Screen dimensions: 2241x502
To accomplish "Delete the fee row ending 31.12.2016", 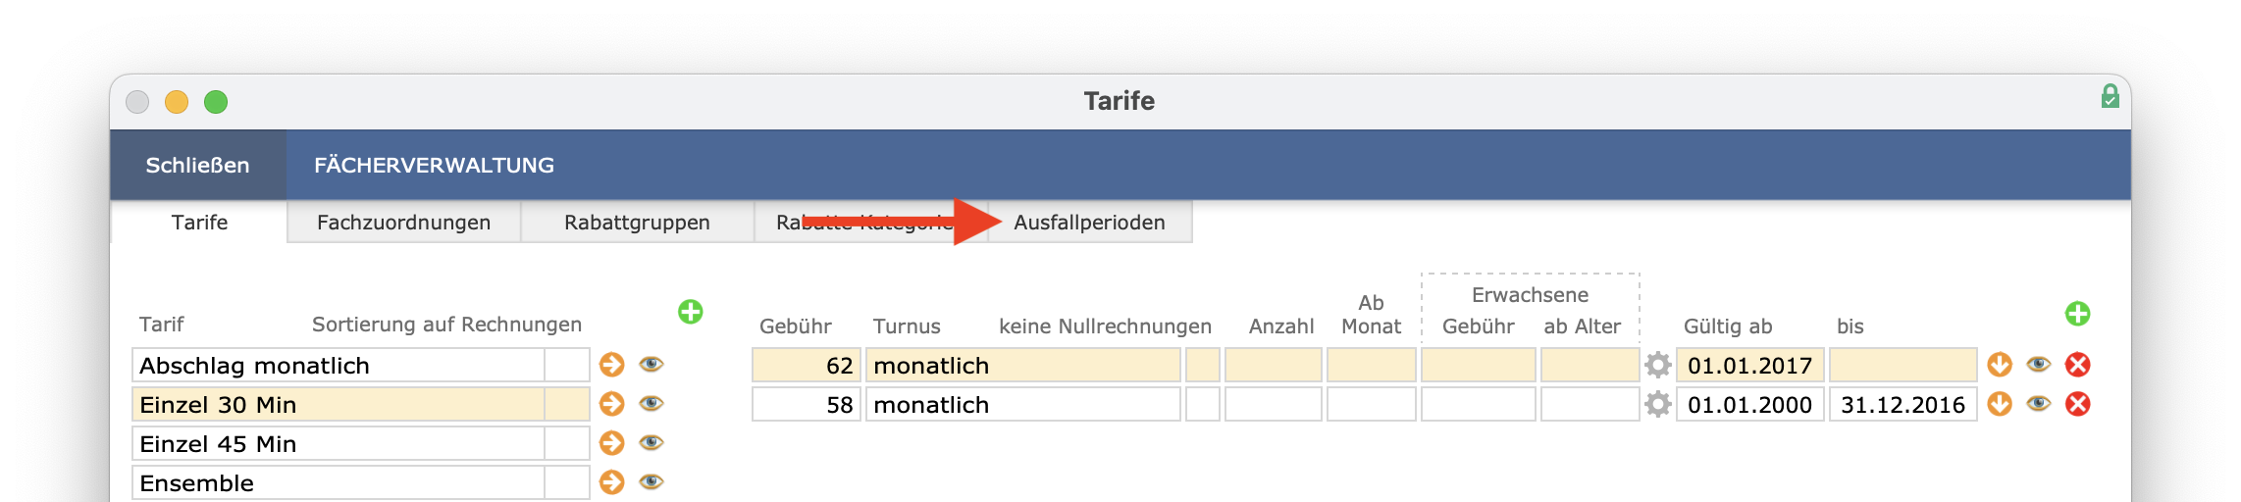I will (2077, 404).
